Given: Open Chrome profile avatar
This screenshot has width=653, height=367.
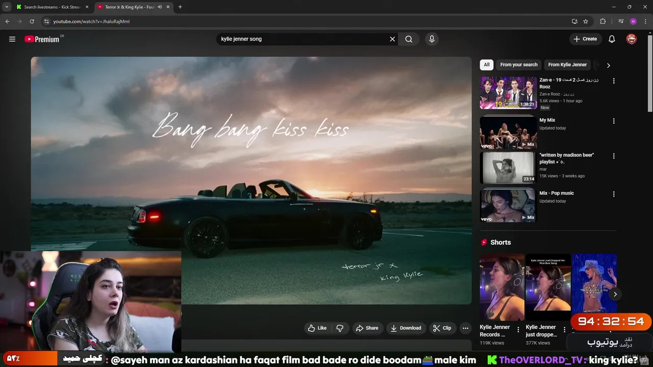Looking at the screenshot, I should [633, 21].
